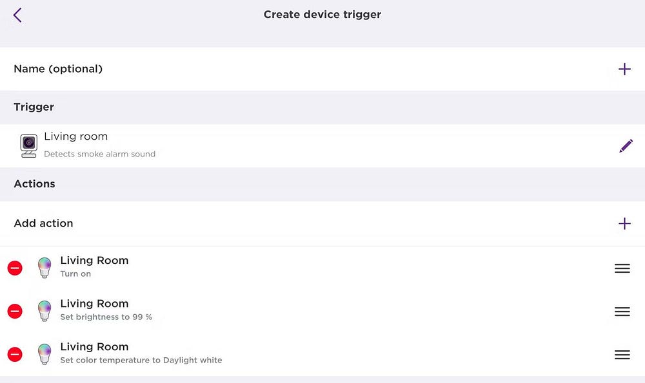Tap the reorder handle for Turn on action
Screen dimensions: 645x383
[x=622, y=268]
